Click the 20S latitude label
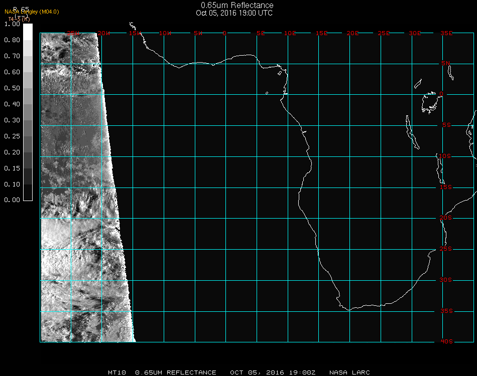This screenshot has width=477, height=376. pyautogui.click(x=446, y=218)
